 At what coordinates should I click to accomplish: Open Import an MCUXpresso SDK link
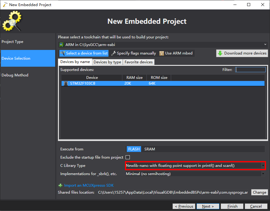tap(89, 185)
